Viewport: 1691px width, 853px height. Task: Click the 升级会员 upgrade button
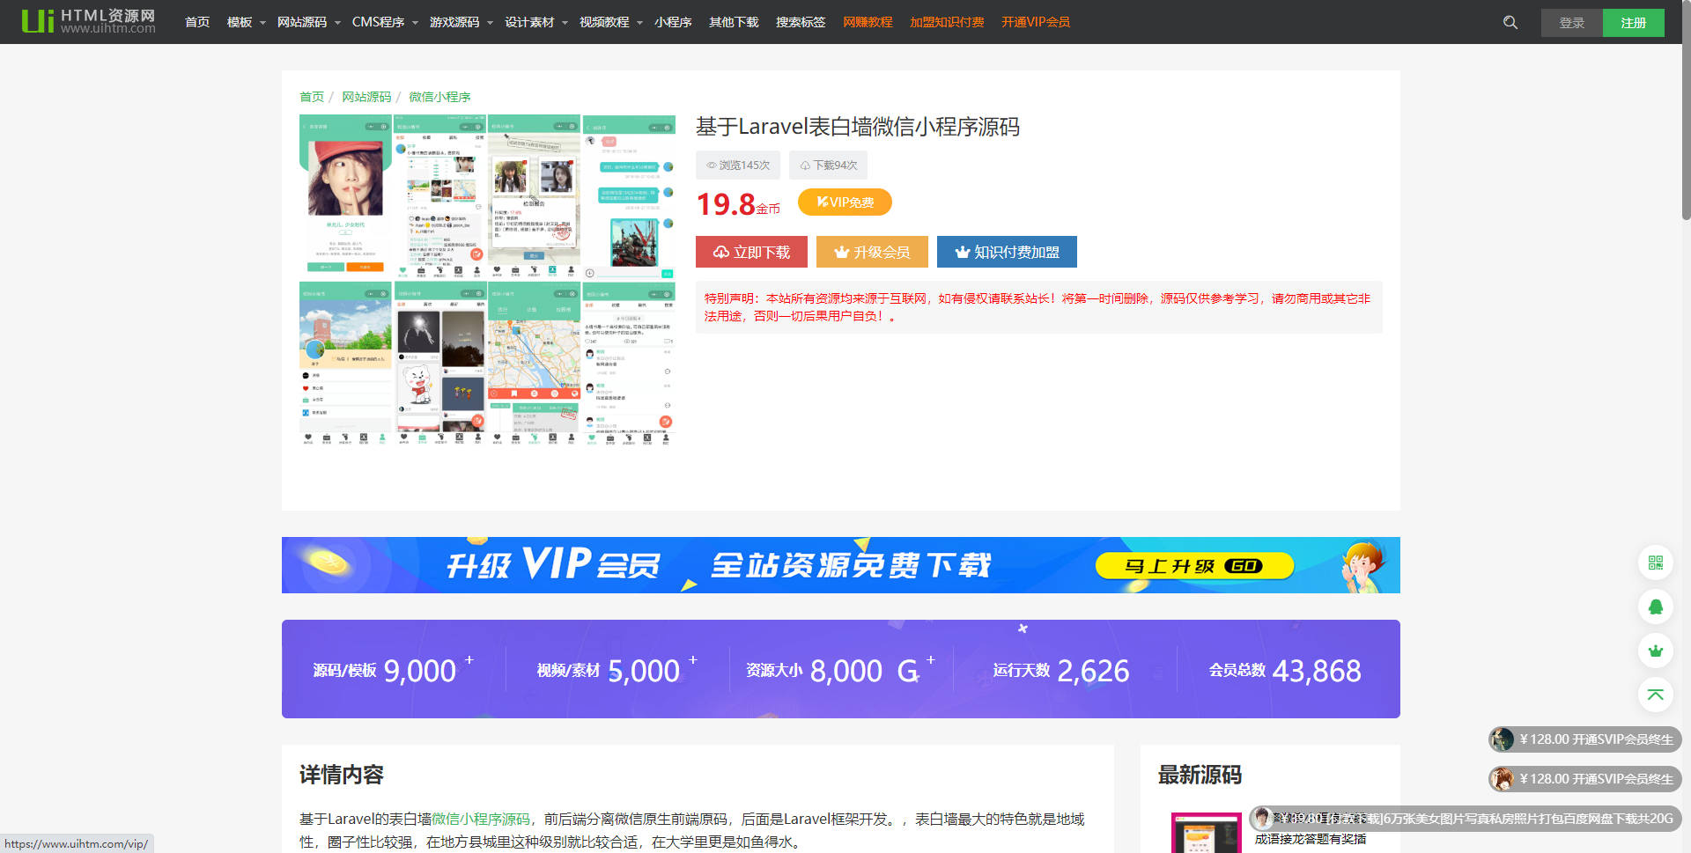872,252
